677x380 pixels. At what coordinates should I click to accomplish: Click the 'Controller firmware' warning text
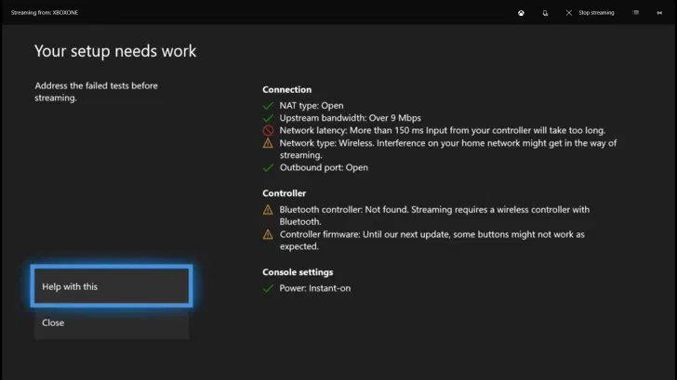tap(431, 241)
